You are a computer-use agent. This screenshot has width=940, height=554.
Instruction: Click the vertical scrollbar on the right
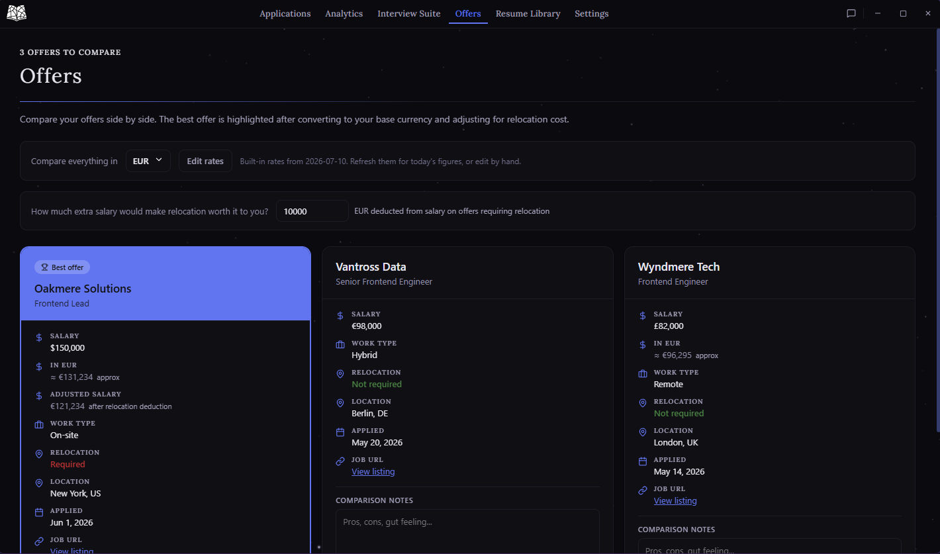(x=937, y=232)
